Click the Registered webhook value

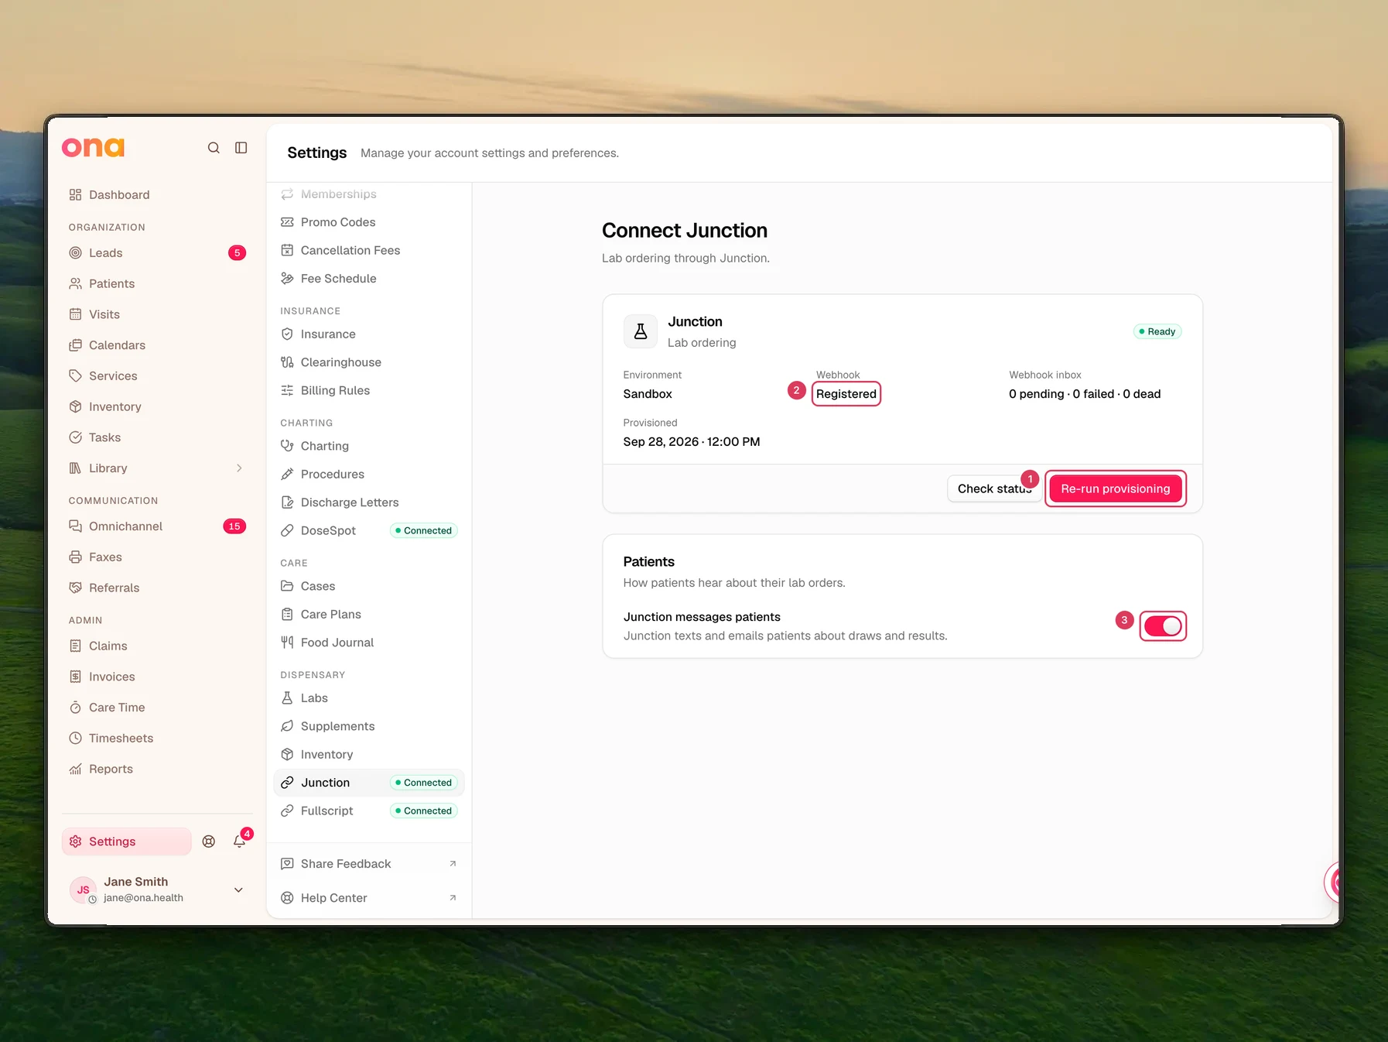tap(846, 394)
